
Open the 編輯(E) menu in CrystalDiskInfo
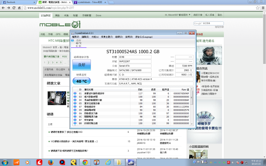click(x=85, y=37)
